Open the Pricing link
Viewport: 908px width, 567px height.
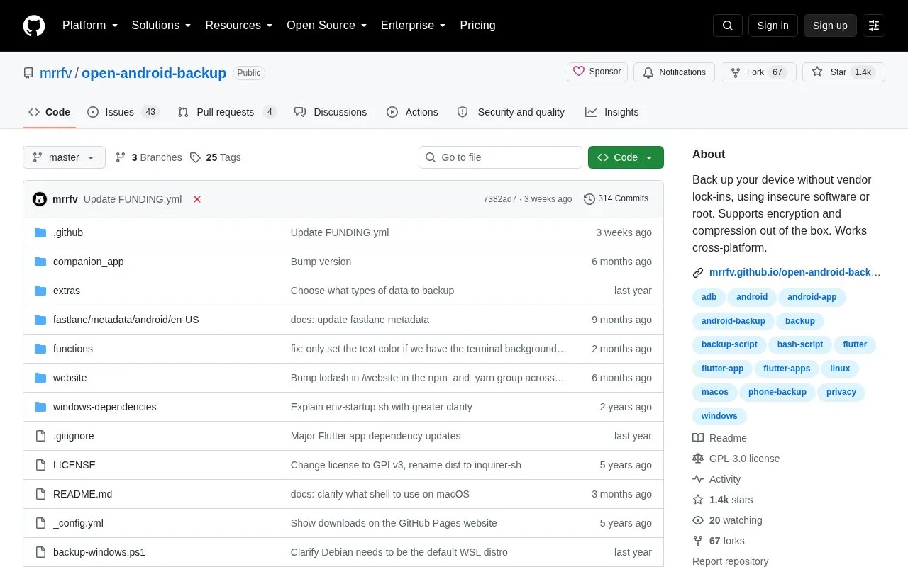477,26
